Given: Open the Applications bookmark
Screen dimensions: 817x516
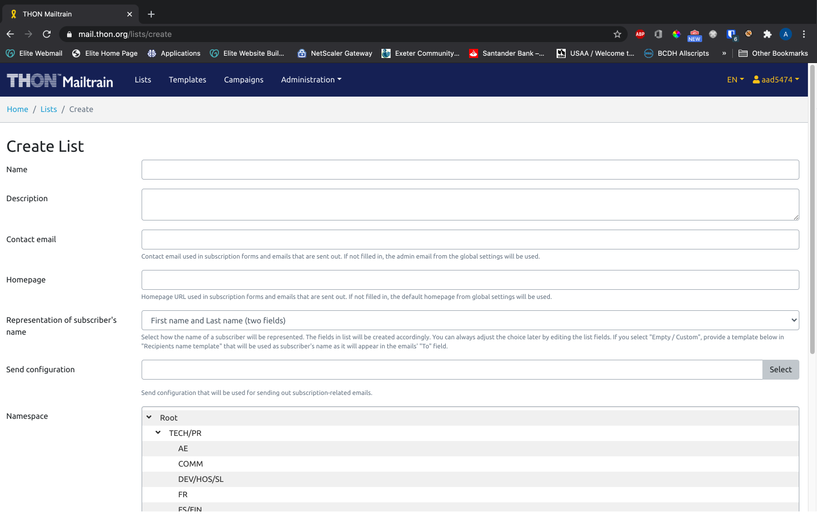Looking at the screenshot, I should click(174, 53).
